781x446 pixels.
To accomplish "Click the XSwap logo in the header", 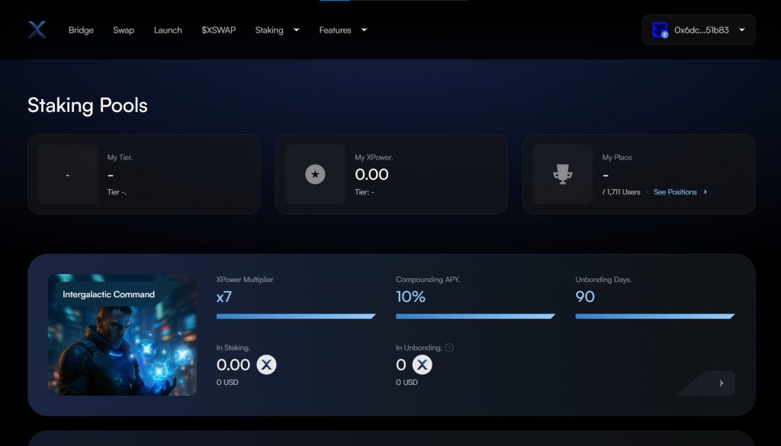I will [x=37, y=30].
